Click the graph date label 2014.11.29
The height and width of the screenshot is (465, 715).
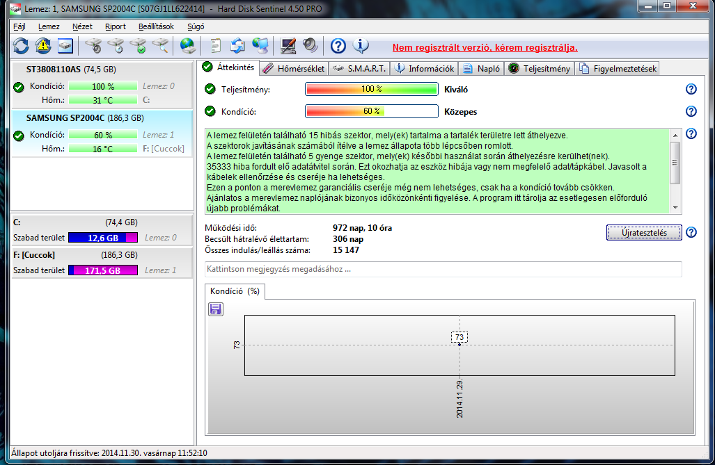click(459, 399)
